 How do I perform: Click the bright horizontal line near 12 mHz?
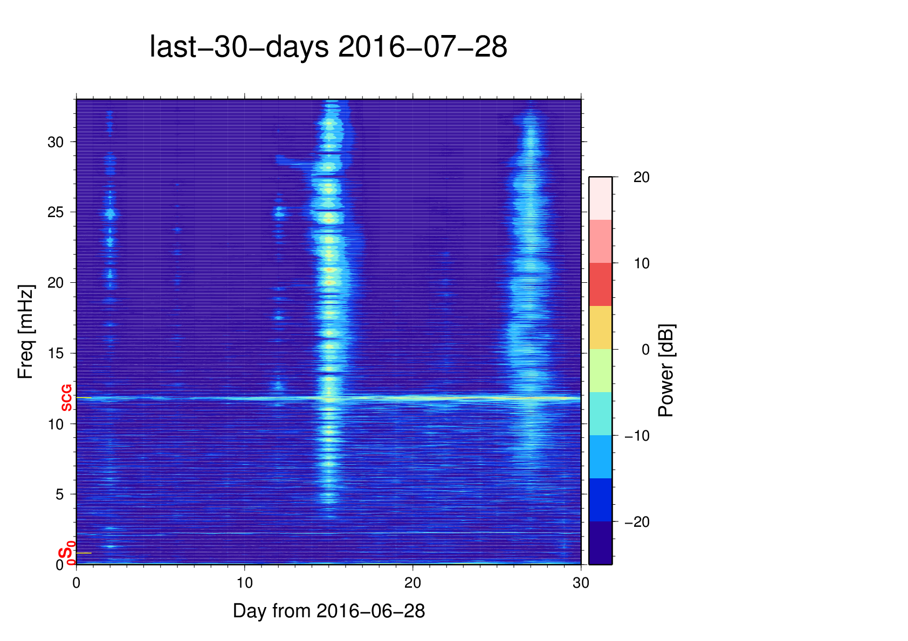(431, 398)
